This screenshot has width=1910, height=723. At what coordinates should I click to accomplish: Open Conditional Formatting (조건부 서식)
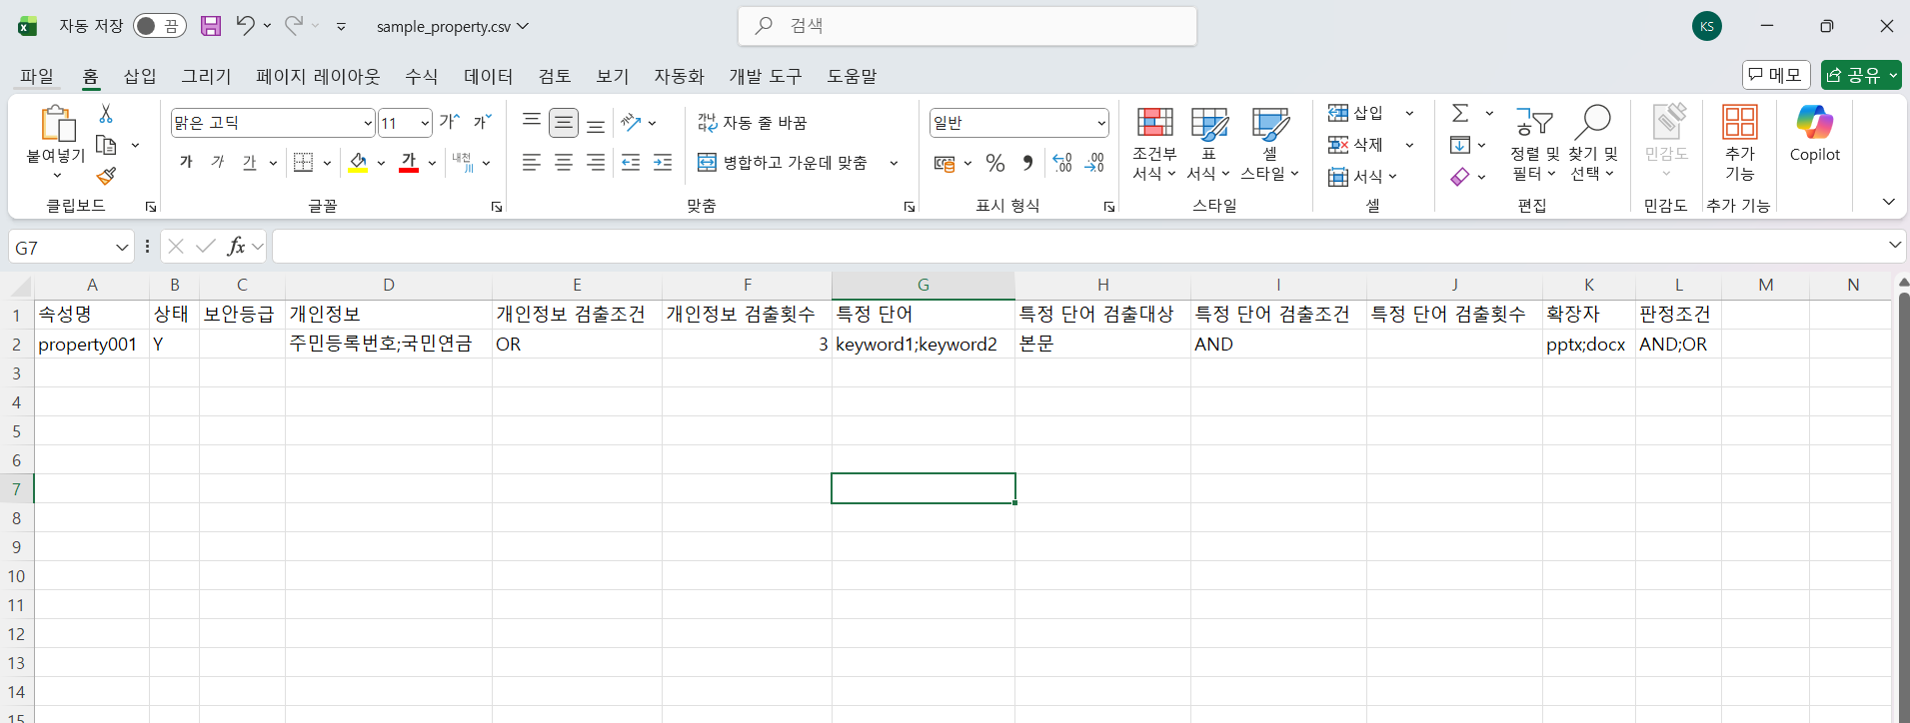click(x=1154, y=144)
